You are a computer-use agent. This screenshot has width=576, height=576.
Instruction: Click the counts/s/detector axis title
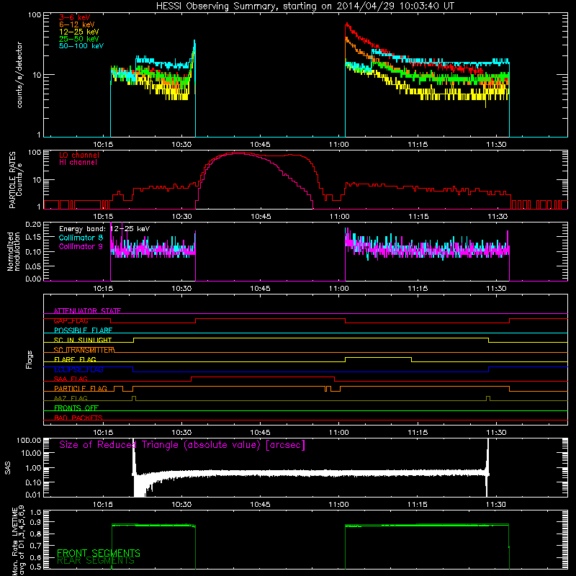[19, 75]
